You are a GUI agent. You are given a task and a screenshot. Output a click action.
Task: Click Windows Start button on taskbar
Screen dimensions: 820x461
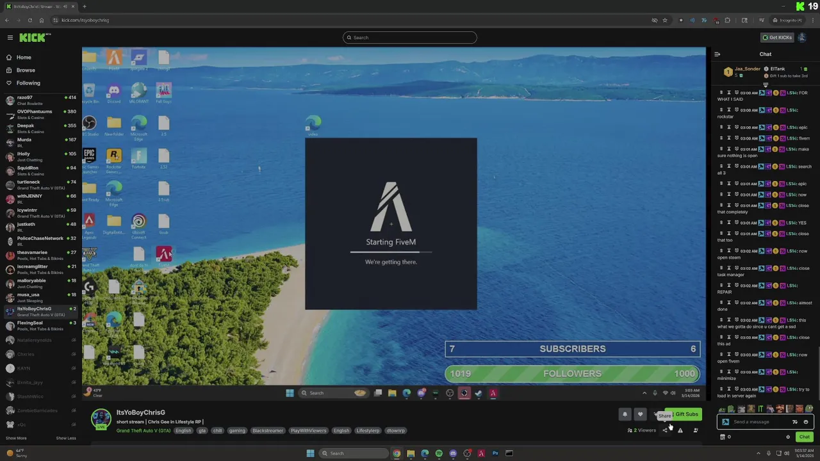310,453
